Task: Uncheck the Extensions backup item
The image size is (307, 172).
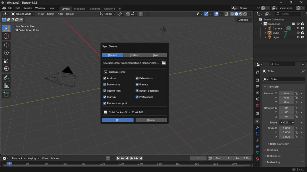Action: pos(137,78)
